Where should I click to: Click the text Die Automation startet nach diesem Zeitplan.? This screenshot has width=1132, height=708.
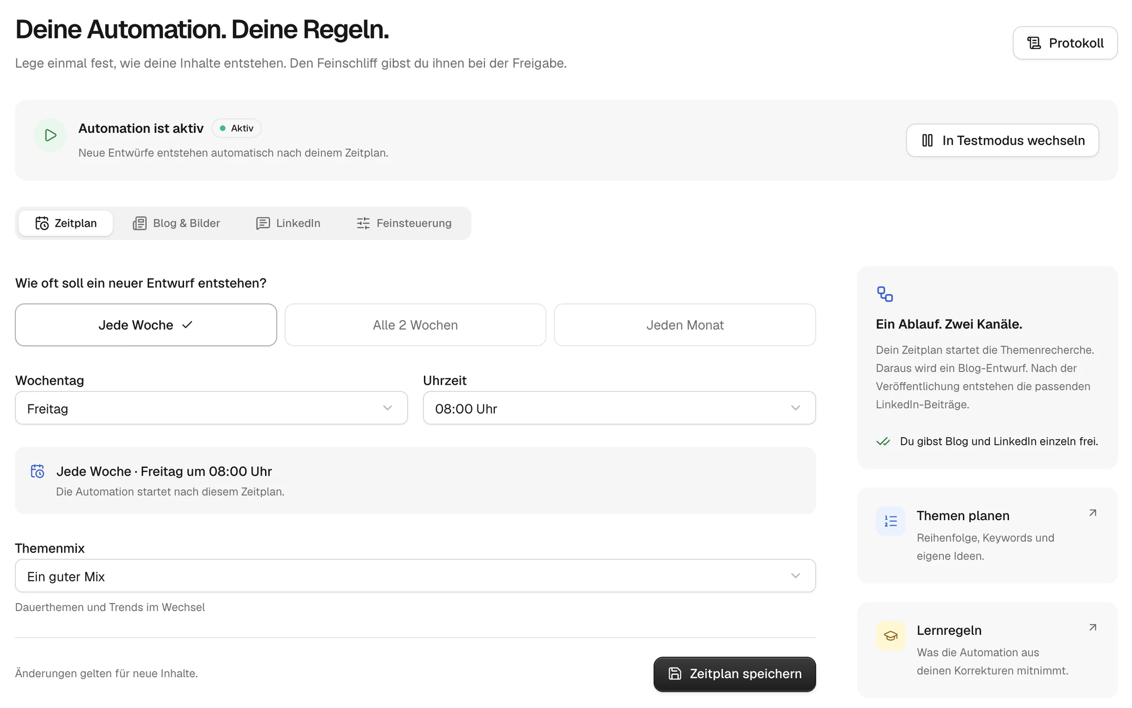(170, 491)
